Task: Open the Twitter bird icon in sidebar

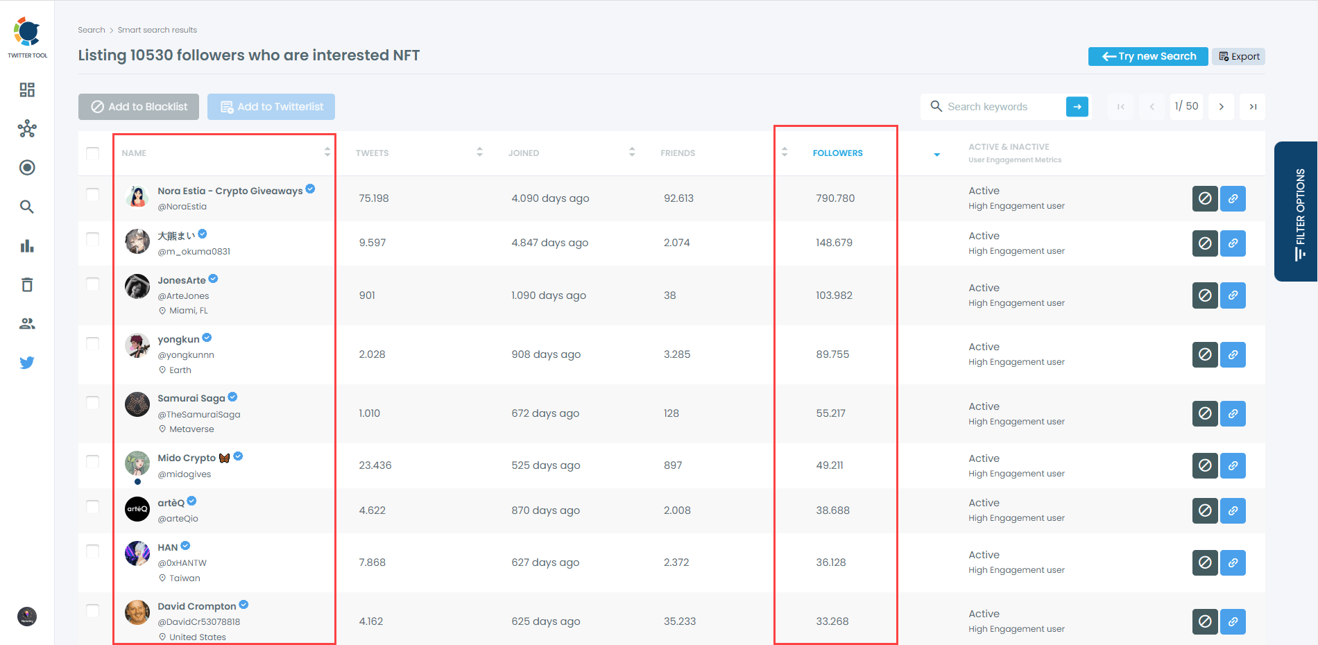Action: [27, 362]
